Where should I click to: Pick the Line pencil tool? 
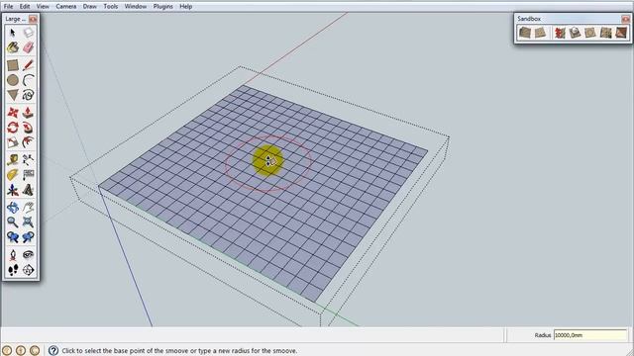[x=28, y=65]
